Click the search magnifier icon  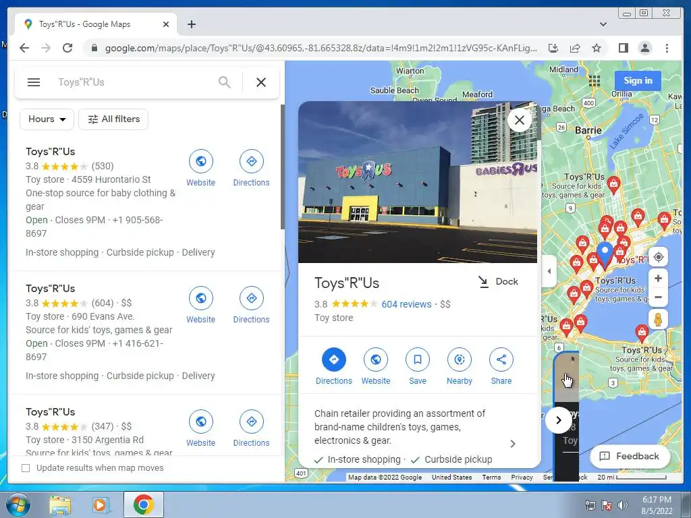[x=225, y=82]
